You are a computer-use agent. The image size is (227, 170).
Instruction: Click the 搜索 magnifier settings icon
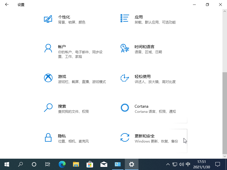pyautogui.click(x=48, y=108)
